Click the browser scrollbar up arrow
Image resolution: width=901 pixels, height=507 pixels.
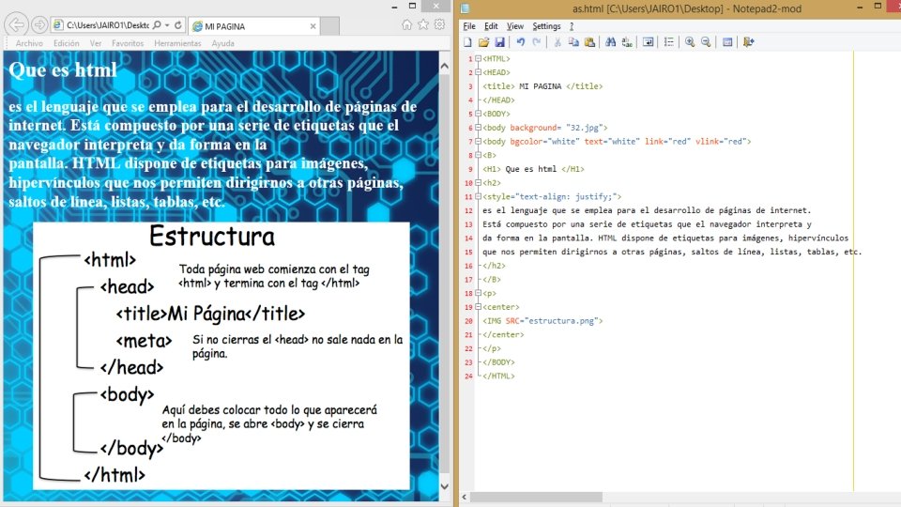click(444, 66)
